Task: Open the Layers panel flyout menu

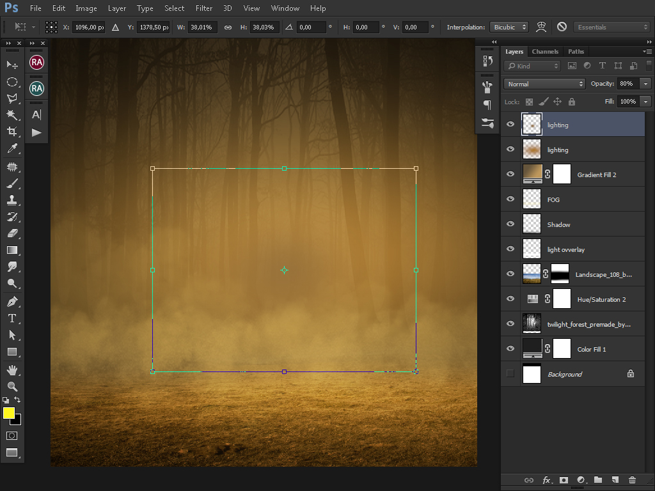Action: coord(647,51)
